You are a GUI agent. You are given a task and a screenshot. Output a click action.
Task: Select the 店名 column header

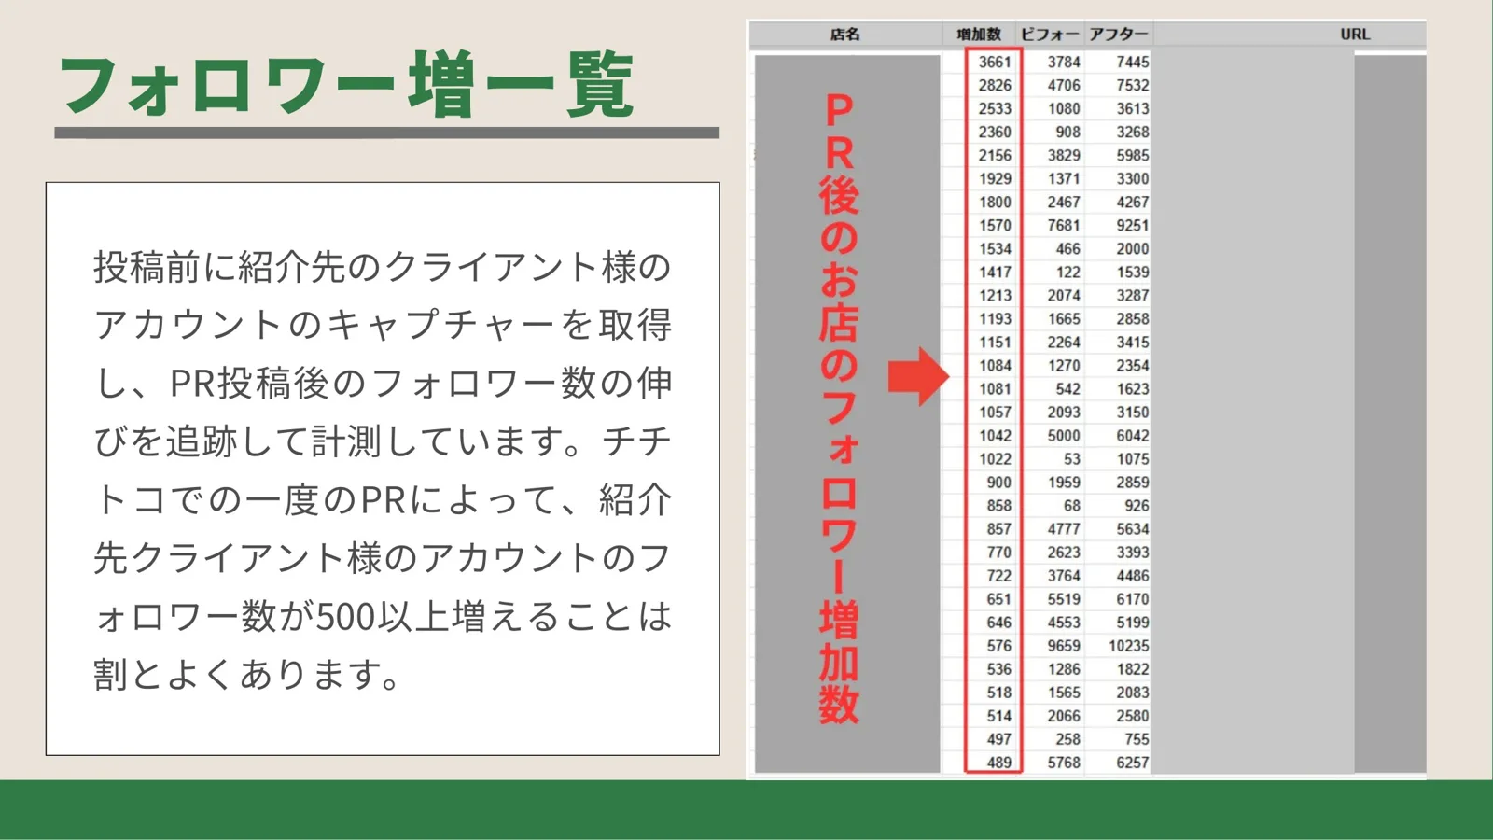(844, 35)
